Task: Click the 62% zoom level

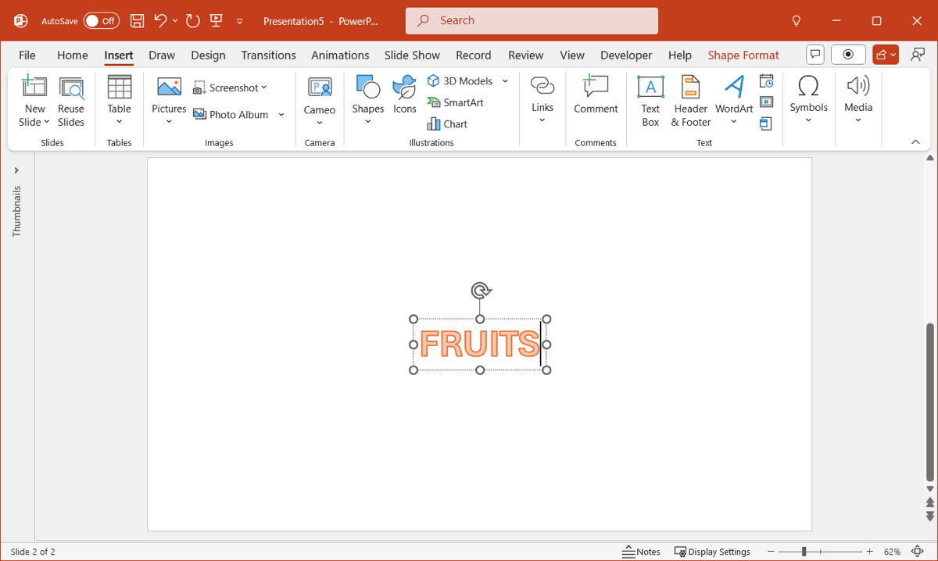Action: coord(893,552)
